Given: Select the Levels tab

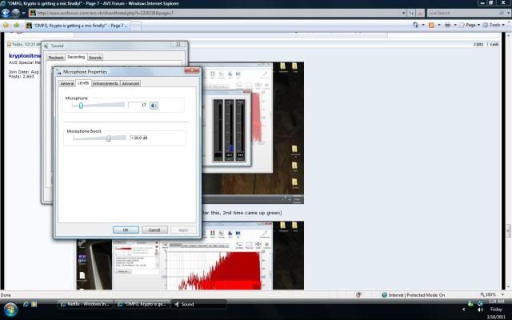Looking at the screenshot, I should point(83,83).
